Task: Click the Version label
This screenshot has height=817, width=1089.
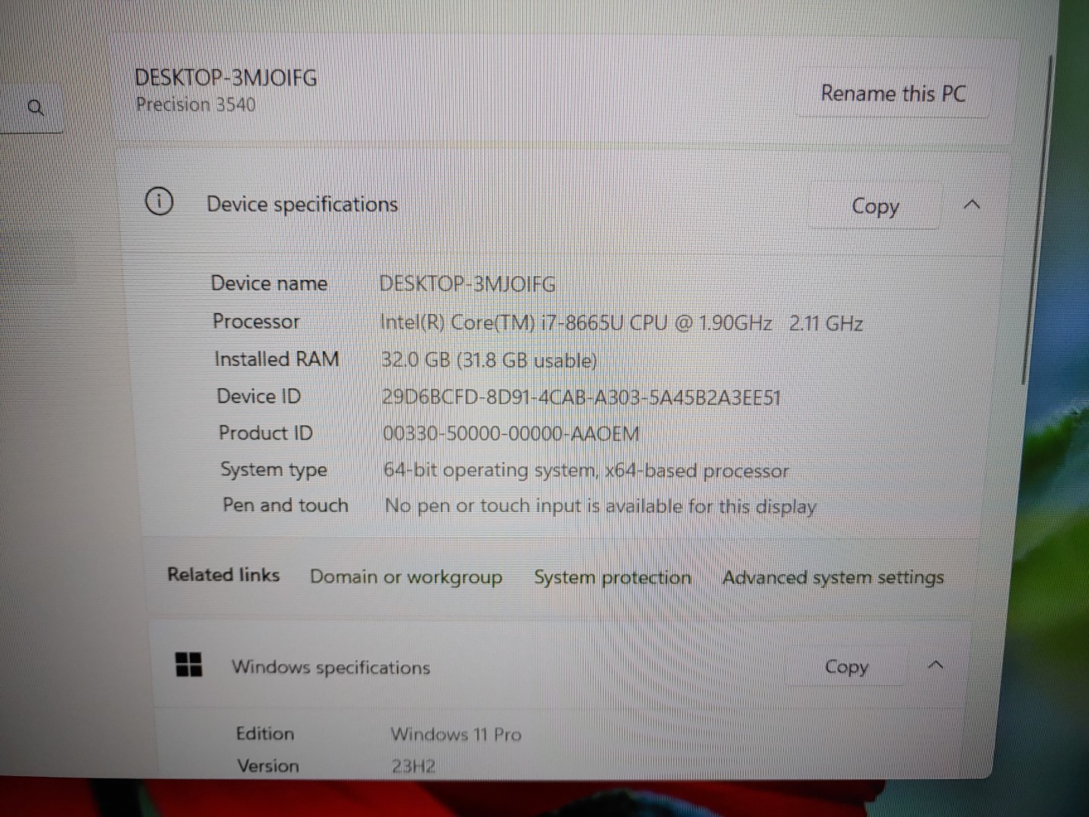Action: (x=268, y=766)
